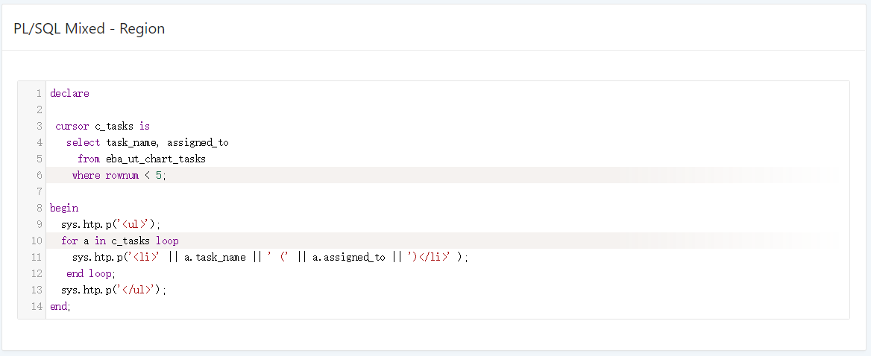Select line number 3 in the gutter

click(39, 127)
